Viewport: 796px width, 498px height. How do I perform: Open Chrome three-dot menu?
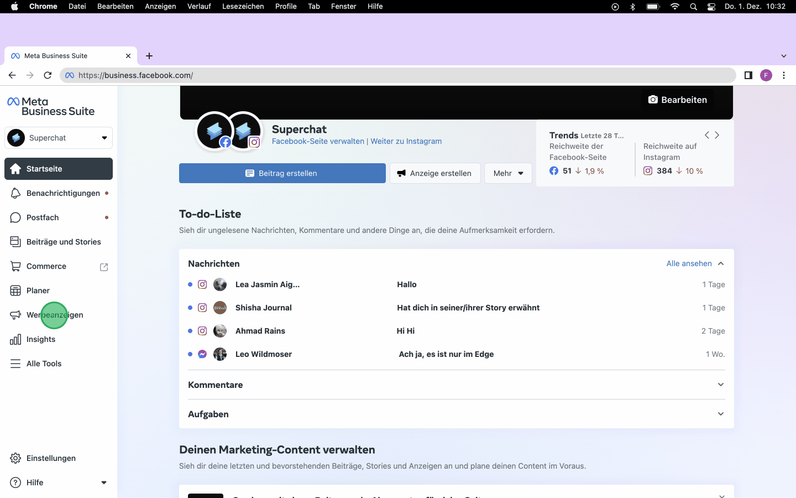click(784, 75)
